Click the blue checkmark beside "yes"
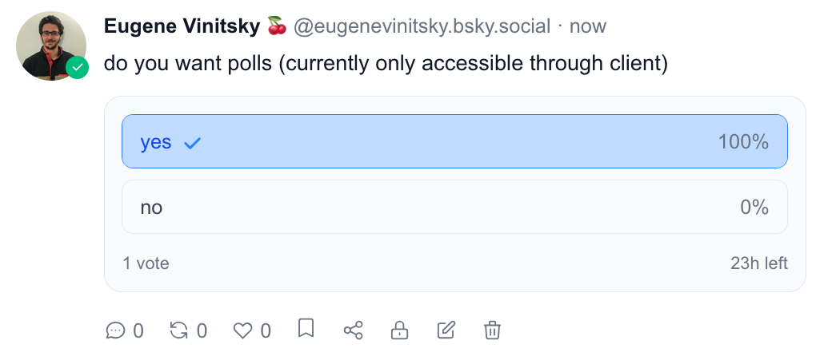This screenshot has width=824, height=364. click(x=192, y=143)
